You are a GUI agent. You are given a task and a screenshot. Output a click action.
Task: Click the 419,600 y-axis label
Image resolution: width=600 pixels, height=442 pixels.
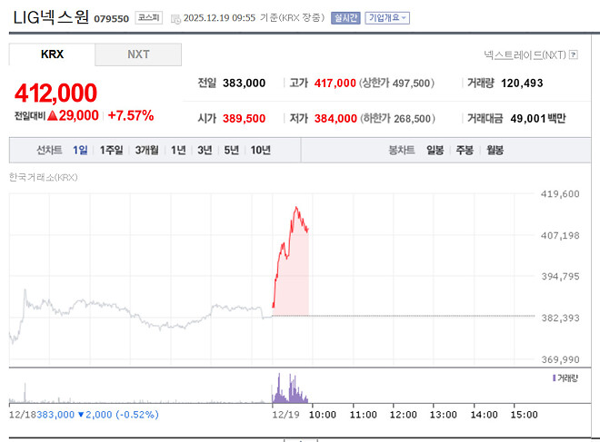click(x=560, y=194)
